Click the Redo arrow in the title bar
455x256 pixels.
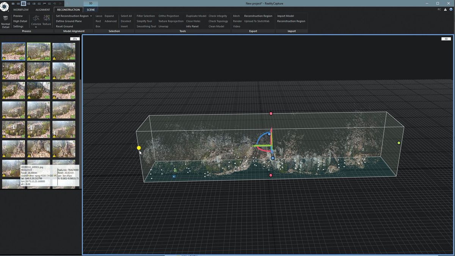click(x=60, y=4)
